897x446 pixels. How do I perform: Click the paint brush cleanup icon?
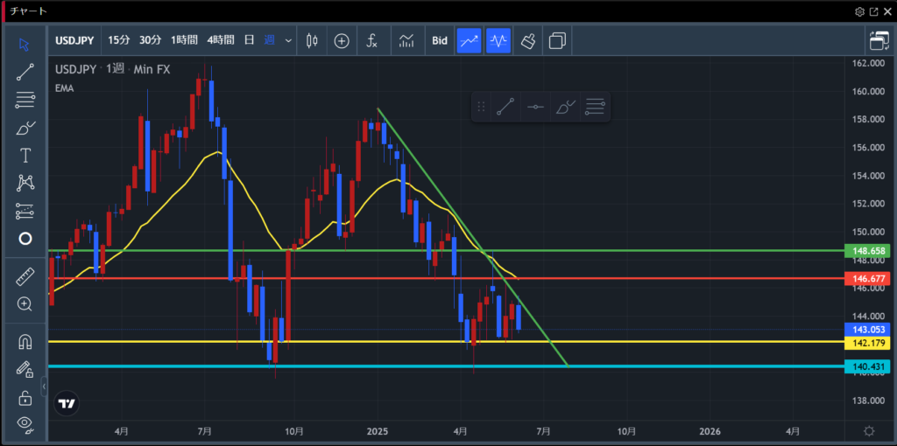coord(528,41)
